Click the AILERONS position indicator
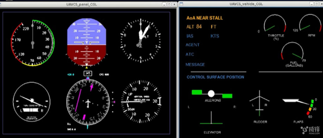 pyautogui.click(x=211, y=94)
